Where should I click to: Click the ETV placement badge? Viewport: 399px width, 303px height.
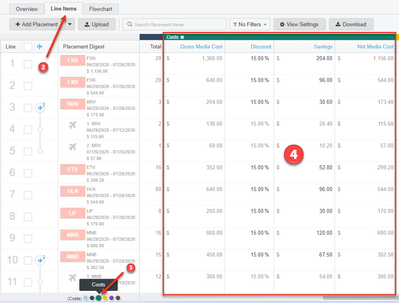click(73, 169)
